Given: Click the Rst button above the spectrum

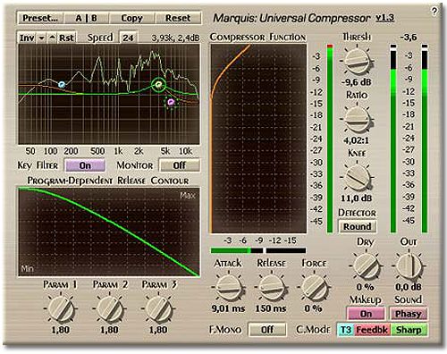Looking at the screenshot, I should (x=66, y=38).
